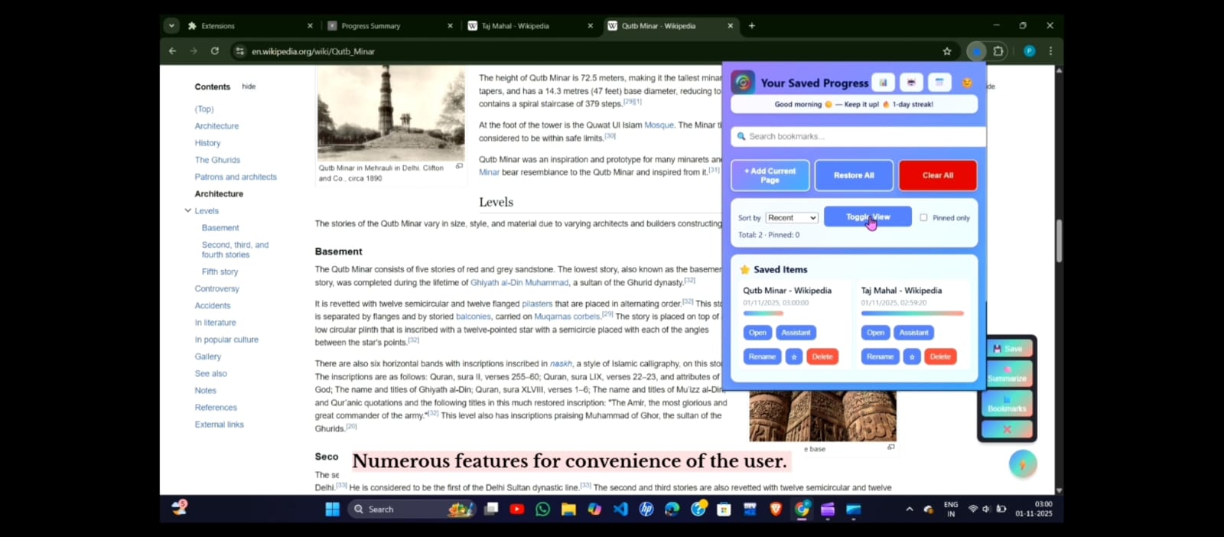The width and height of the screenshot is (1224, 537).
Task: Enable the Pinned only checkbox
Action: [923, 217]
